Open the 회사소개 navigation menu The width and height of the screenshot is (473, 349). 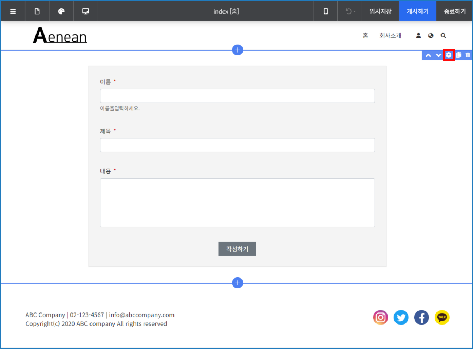[x=390, y=35]
